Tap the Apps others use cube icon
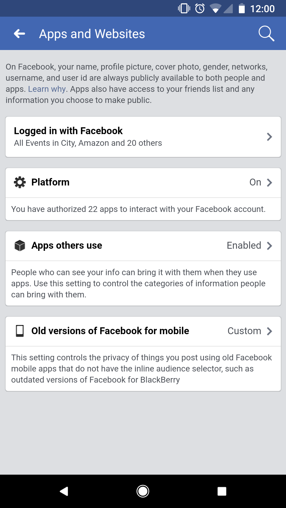Screen dimensions: 286x508 (x=20, y=246)
